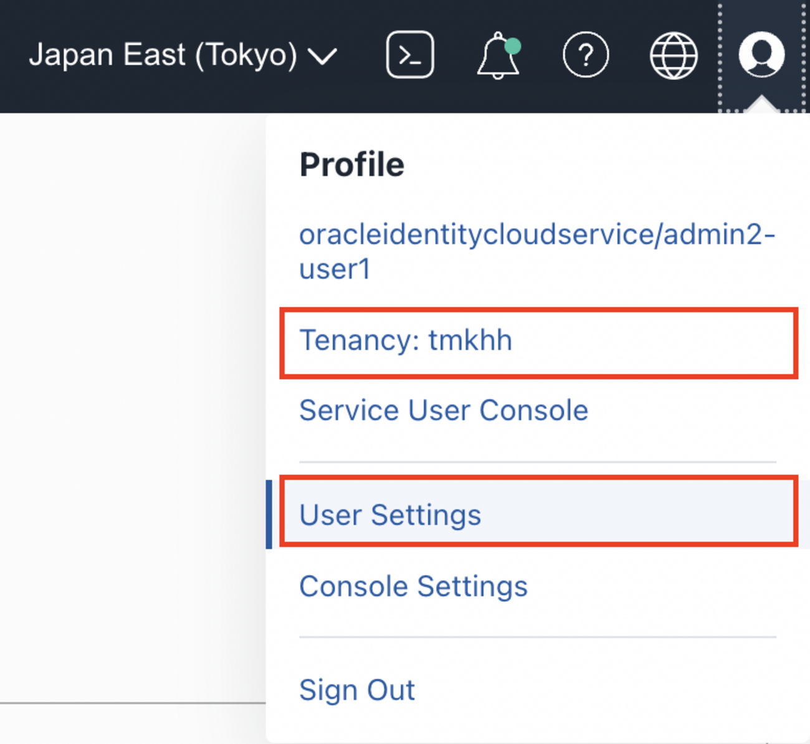810x744 pixels.
Task: Click the notifications bell icon
Action: 497,57
